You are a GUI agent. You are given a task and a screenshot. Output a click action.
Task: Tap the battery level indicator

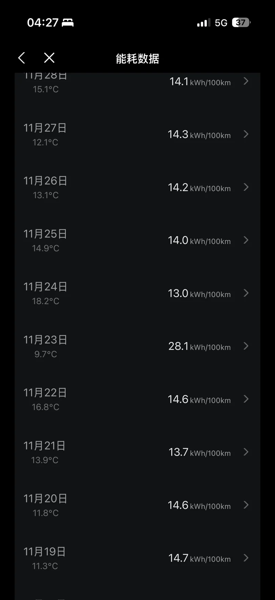[241, 23]
